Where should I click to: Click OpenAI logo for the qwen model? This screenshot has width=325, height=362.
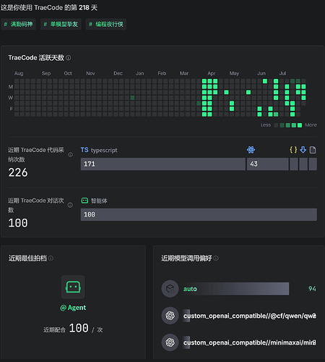[x=170, y=316]
